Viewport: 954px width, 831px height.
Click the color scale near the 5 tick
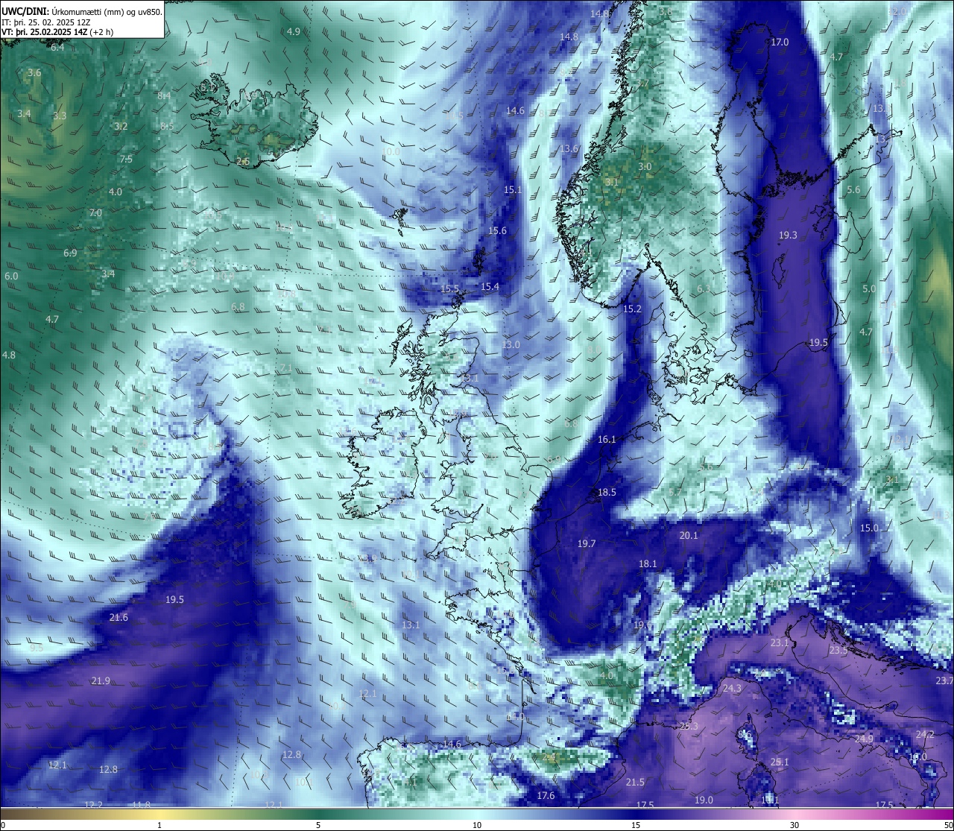(318, 812)
